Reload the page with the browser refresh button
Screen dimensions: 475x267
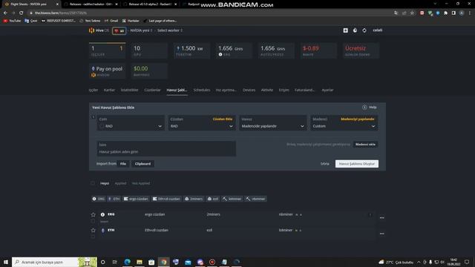22,13
